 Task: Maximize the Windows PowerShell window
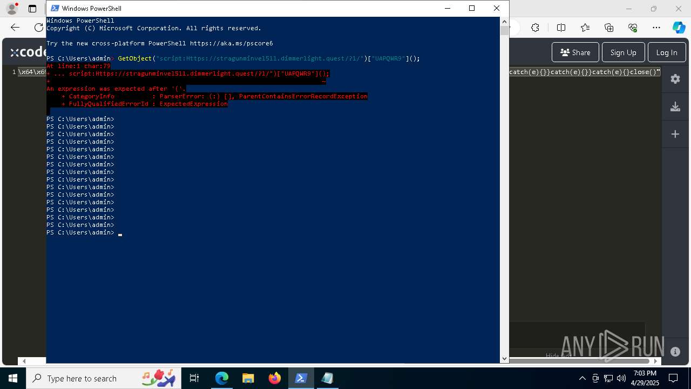click(x=472, y=8)
